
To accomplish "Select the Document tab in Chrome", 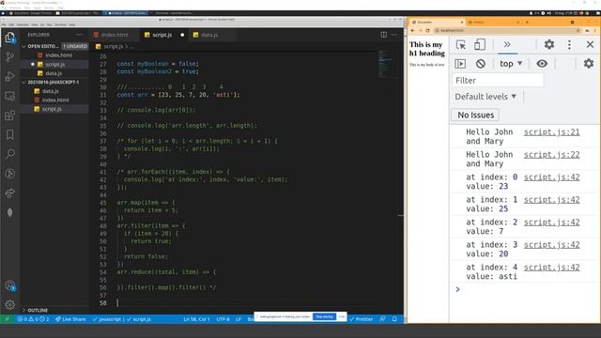I will coord(436,23).
